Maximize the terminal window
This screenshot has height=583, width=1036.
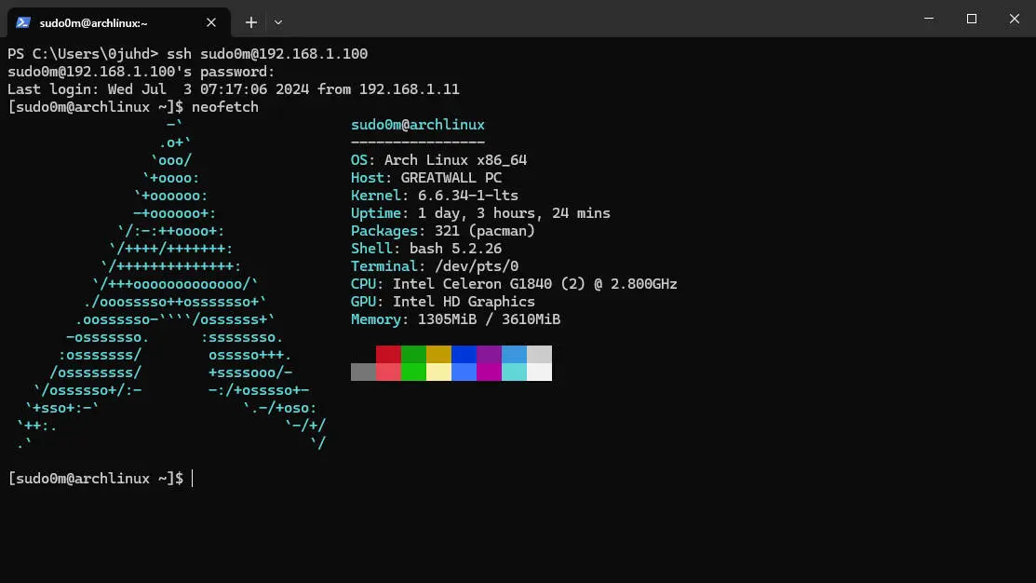pyautogui.click(x=971, y=19)
